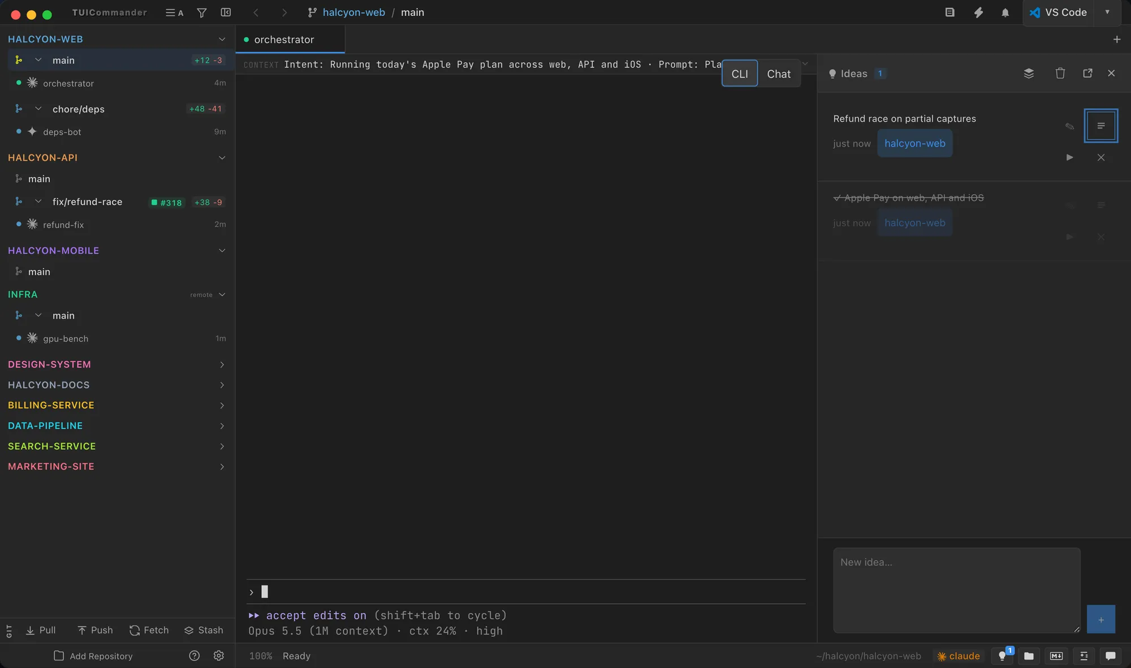
Task: Click the Fetch button
Action: click(x=149, y=630)
